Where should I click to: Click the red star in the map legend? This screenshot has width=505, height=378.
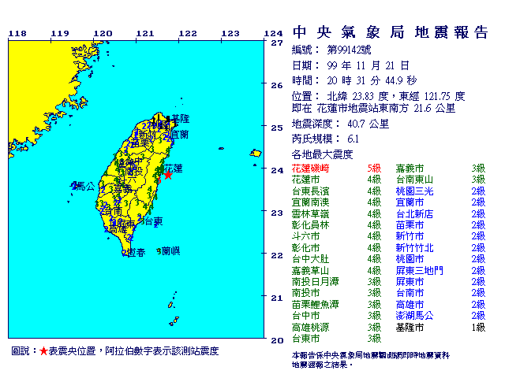coord(43,351)
